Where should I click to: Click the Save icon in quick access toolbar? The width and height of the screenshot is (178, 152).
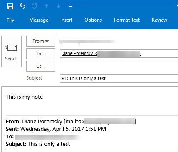(x=10, y=6)
